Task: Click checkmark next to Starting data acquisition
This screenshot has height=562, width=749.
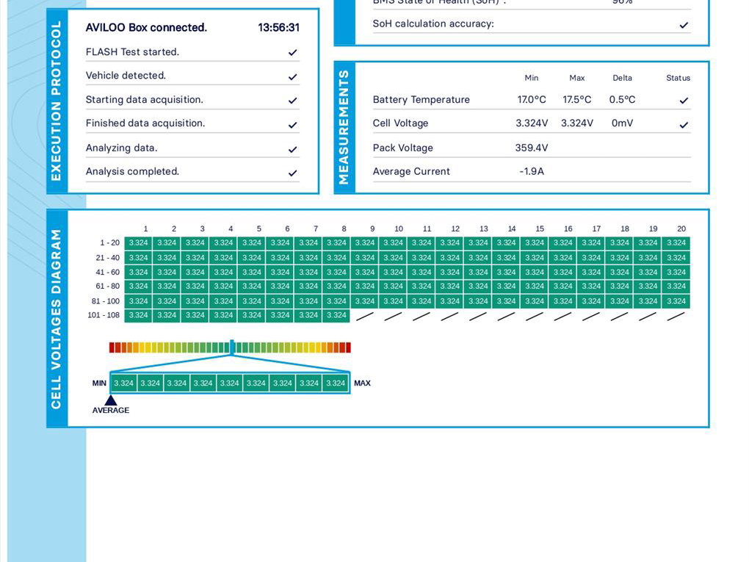Action: coord(292,101)
